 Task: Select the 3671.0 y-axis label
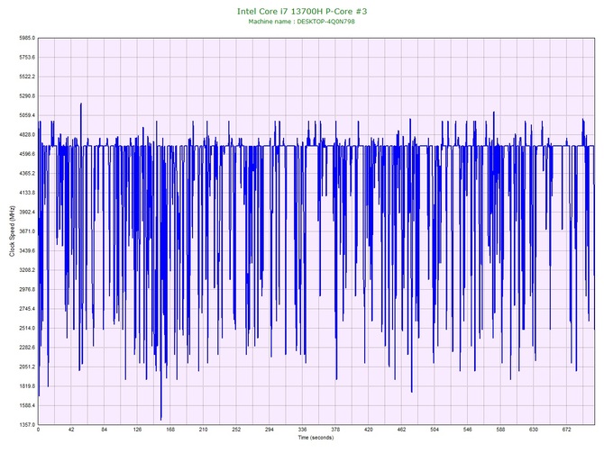coord(27,231)
